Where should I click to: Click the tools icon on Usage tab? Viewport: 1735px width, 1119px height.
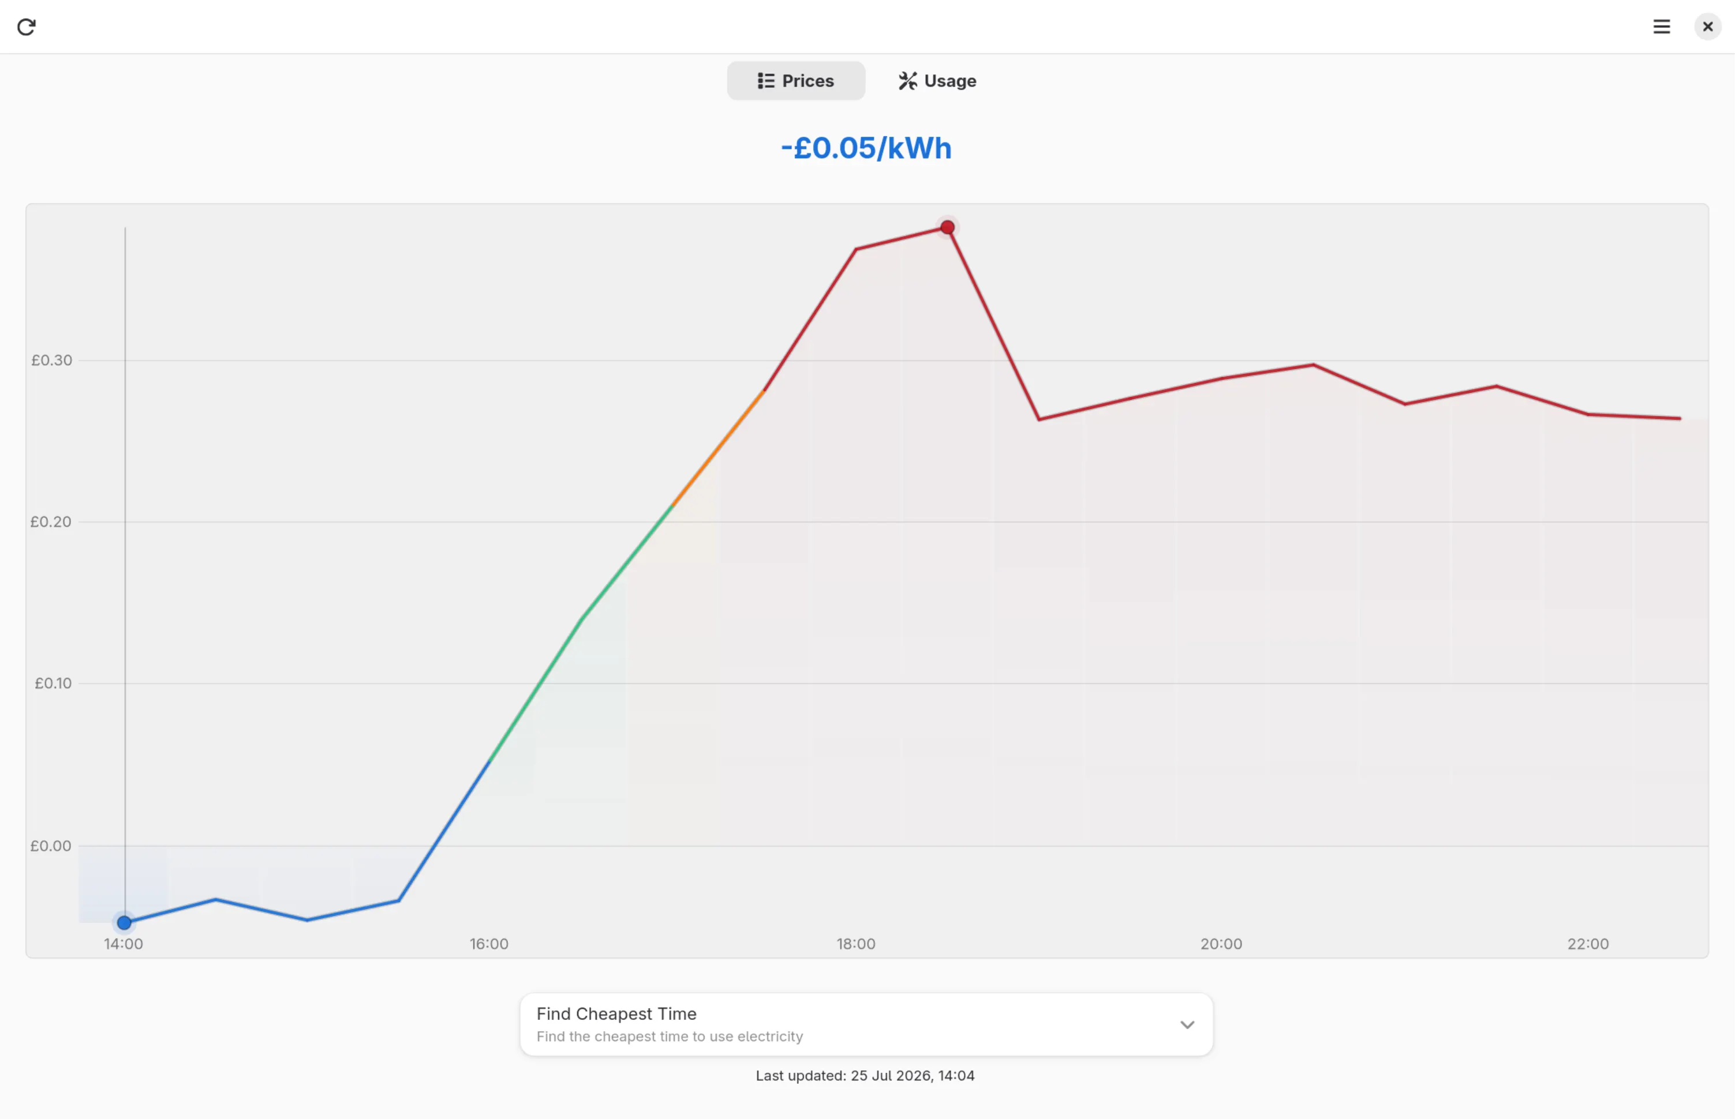(x=907, y=81)
